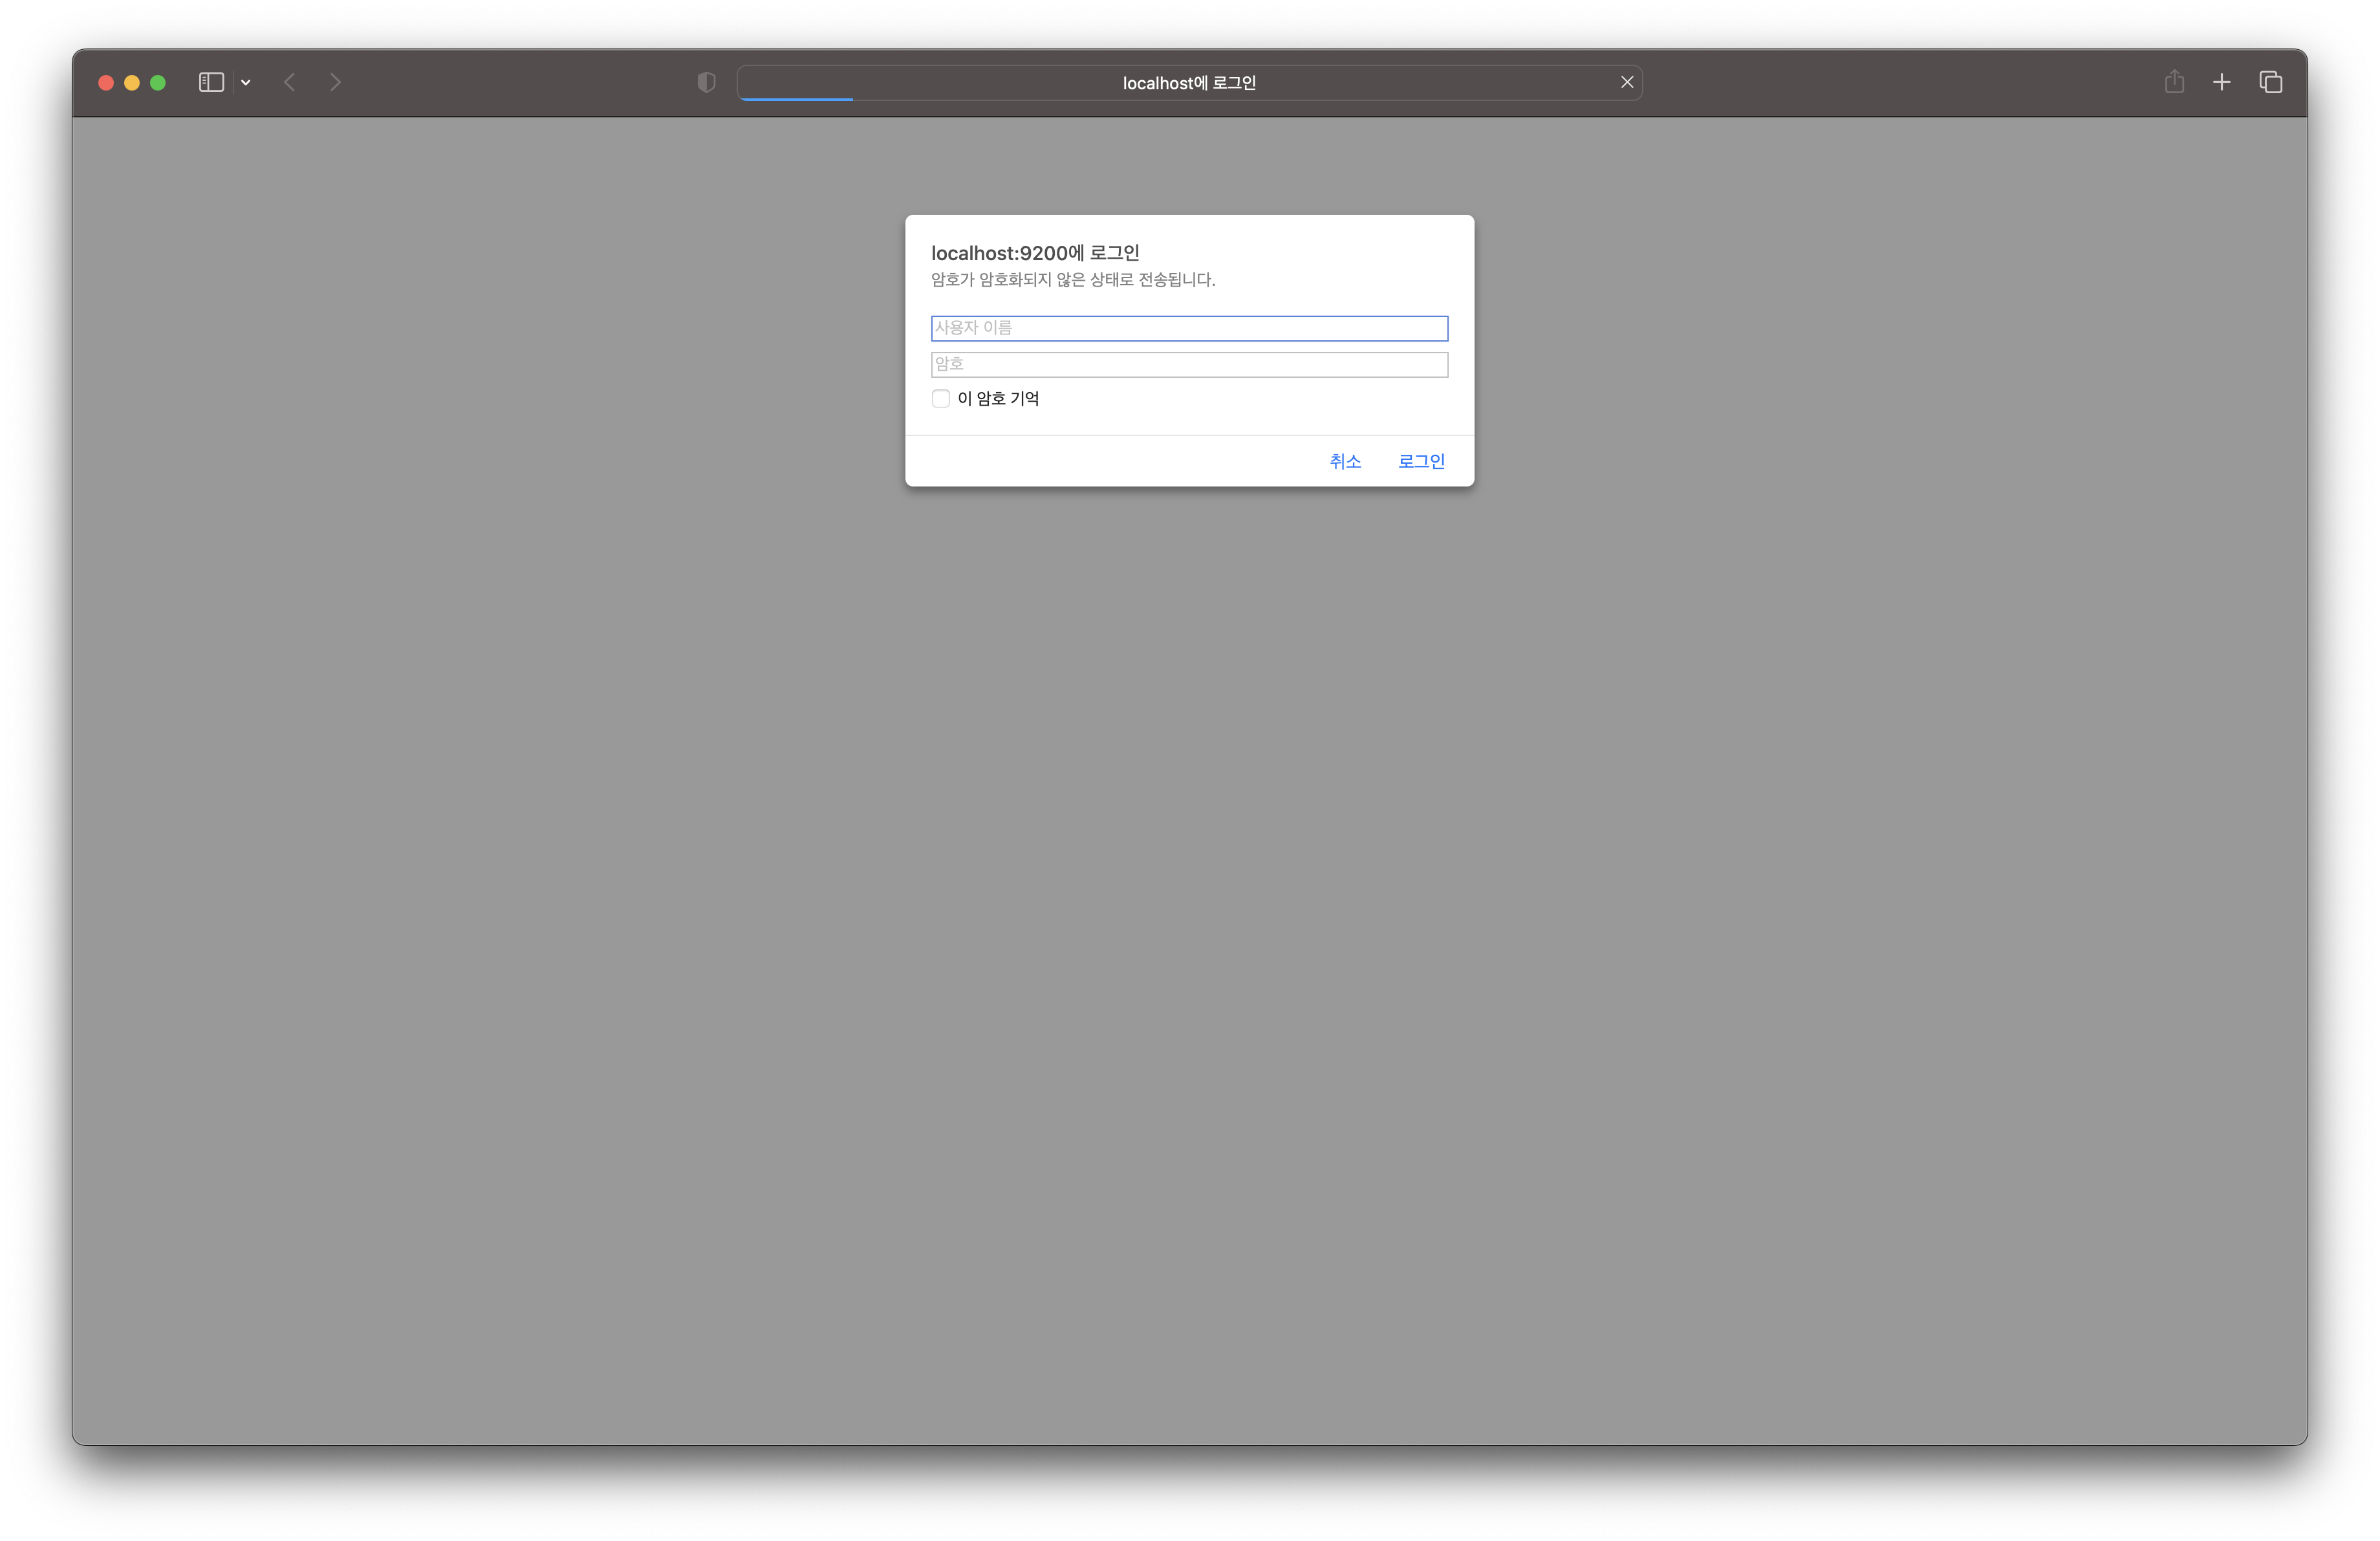Click the red close window button

[x=106, y=82]
